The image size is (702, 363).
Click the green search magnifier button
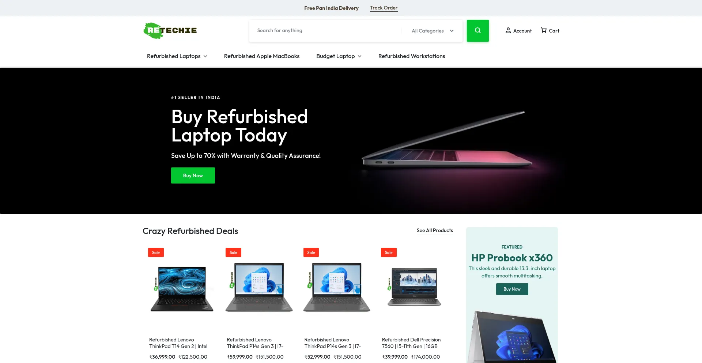pos(478,31)
